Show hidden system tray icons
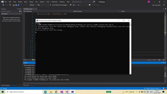 (x=137, y=92)
